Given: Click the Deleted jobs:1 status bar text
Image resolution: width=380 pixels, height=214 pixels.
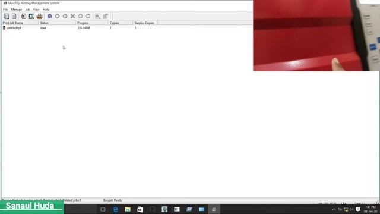Looking at the screenshot, I should [x=72, y=200].
